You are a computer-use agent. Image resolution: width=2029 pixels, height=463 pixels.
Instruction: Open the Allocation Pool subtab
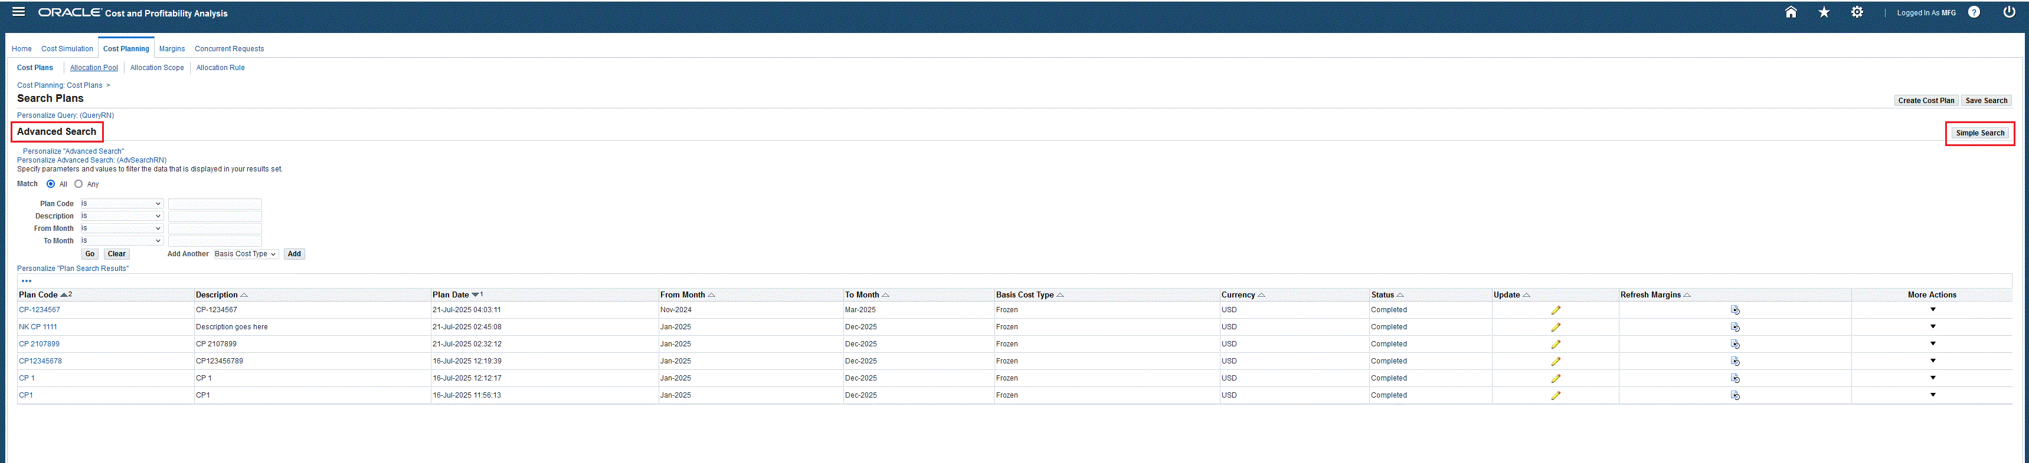point(94,68)
